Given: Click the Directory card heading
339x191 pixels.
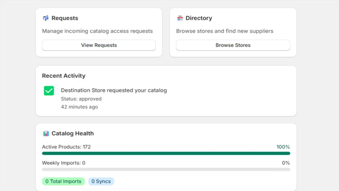Looking at the screenshot, I should (x=199, y=18).
